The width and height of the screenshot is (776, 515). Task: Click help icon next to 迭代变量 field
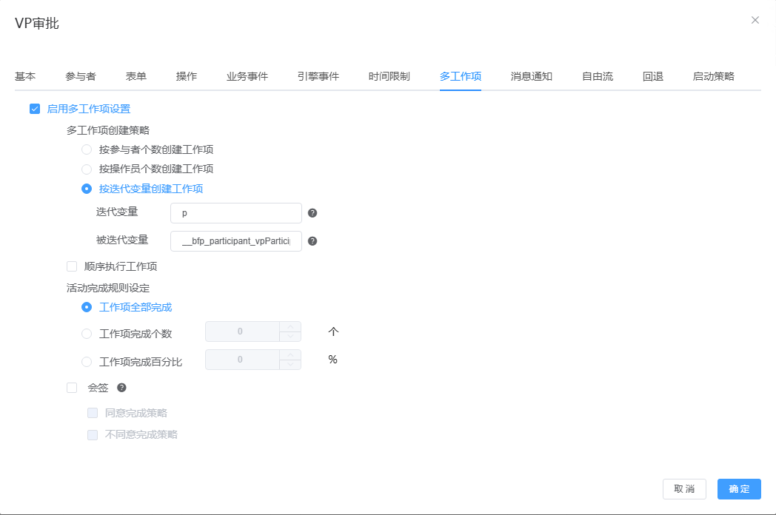coord(312,213)
